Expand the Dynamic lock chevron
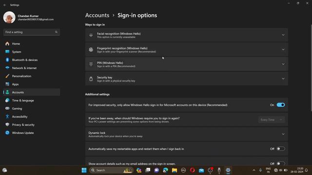Screen dimensions: 312x175 (x=283, y=134)
